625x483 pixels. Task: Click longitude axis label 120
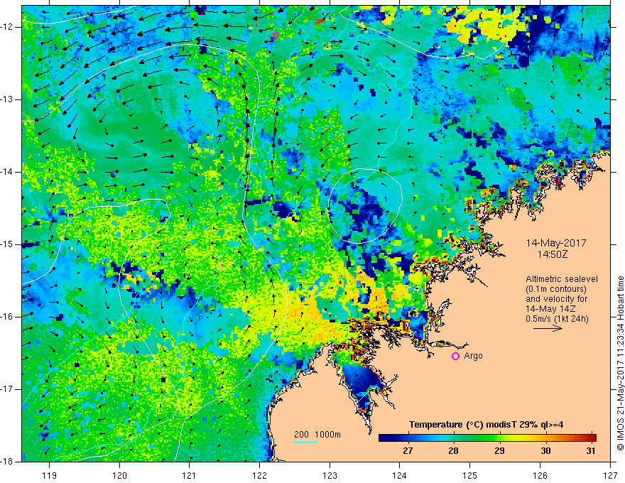tap(119, 475)
